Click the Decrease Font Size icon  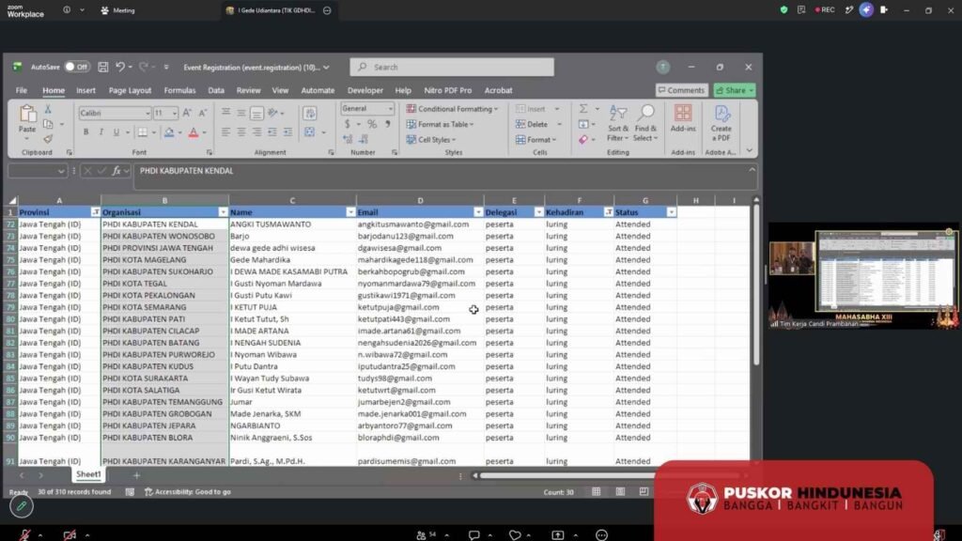point(203,113)
